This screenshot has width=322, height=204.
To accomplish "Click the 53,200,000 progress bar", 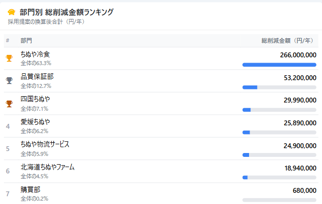I will (279, 87).
